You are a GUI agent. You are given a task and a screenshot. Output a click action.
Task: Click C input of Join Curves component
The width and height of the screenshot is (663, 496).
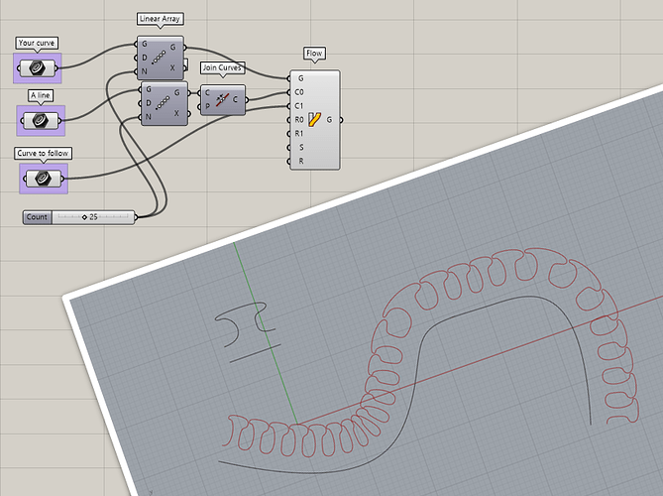tap(207, 92)
